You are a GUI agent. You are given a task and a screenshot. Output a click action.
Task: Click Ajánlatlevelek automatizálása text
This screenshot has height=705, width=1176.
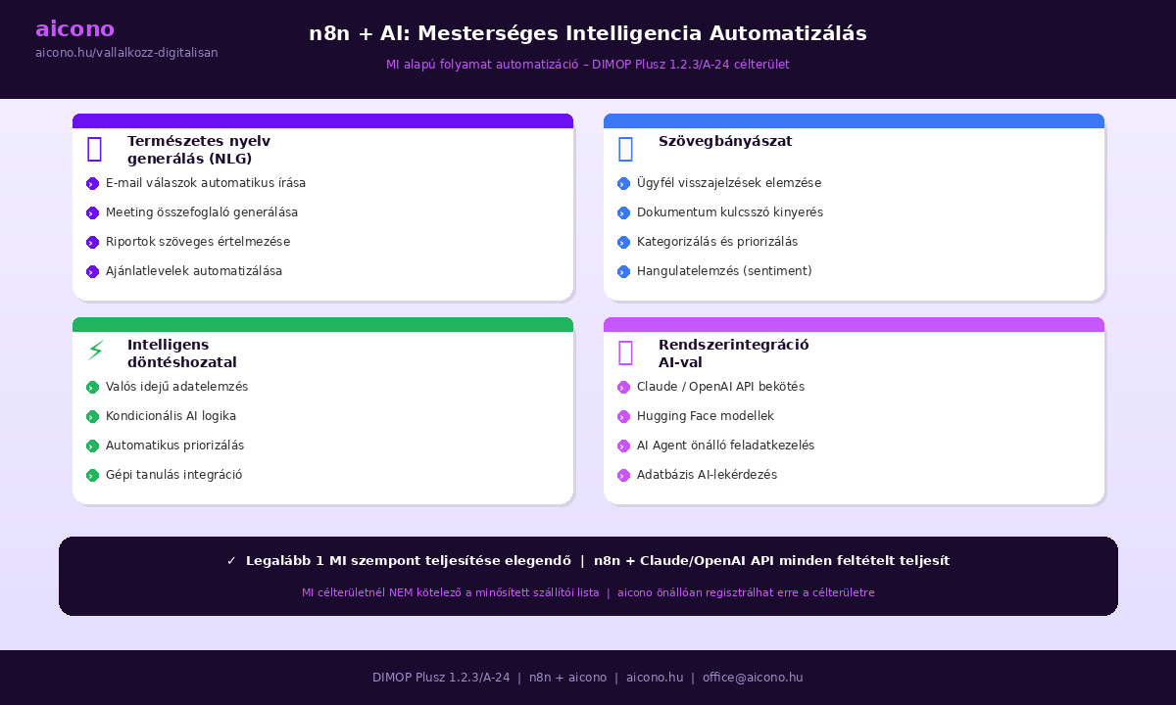(194, 271)
